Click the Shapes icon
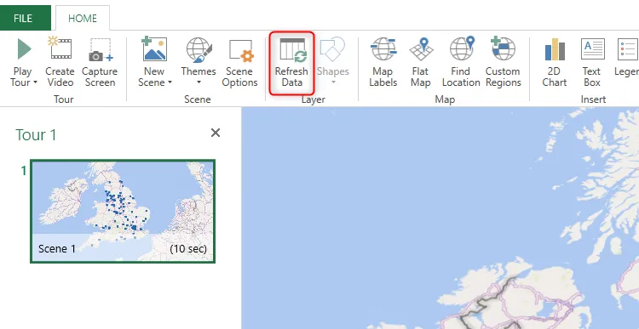This screenshot has width=639, height=329. tap(332, 48)
